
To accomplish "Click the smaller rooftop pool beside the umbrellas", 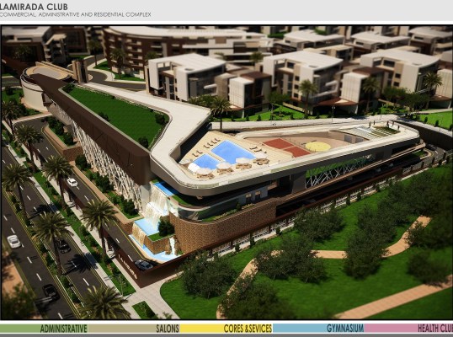I will 205,162.
